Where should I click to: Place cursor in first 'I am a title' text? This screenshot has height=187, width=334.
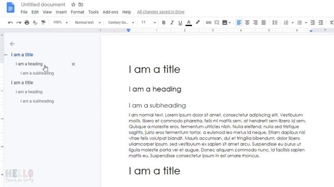coord(154,69)
